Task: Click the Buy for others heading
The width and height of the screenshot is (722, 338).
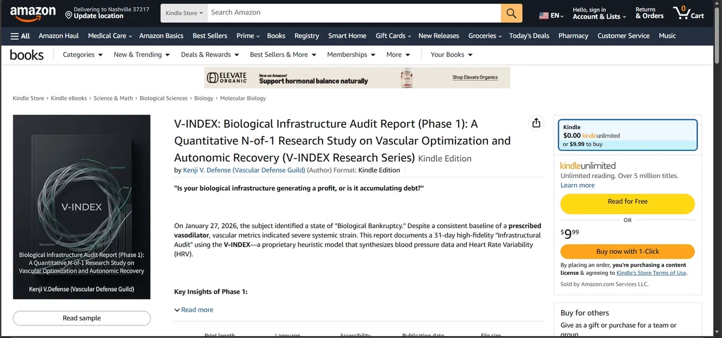Action: coord(585,313)
